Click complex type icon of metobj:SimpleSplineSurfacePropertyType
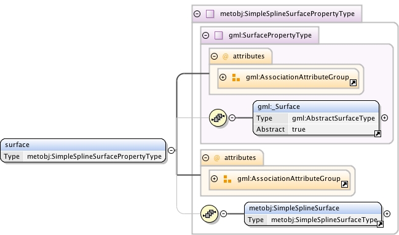 coord(210,14)
